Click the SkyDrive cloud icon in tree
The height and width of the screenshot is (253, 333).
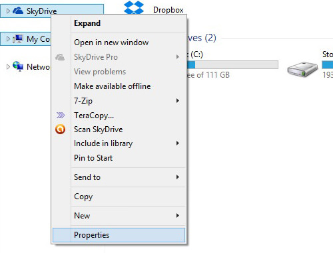point(18,11)
